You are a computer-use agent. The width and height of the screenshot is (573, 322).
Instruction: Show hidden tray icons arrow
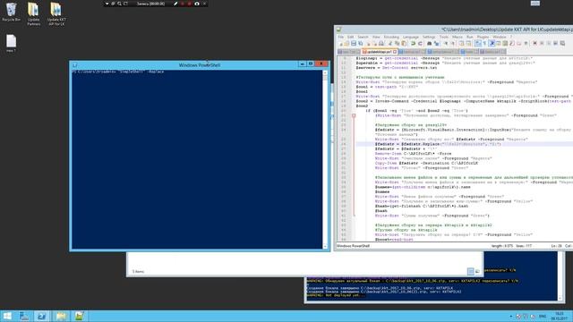(511, 316)
